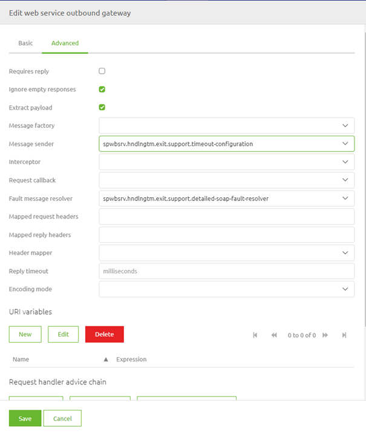Go to previous page of URI variables
The height and width of the screenshot is (434, 366).
(x=274, y=335)
